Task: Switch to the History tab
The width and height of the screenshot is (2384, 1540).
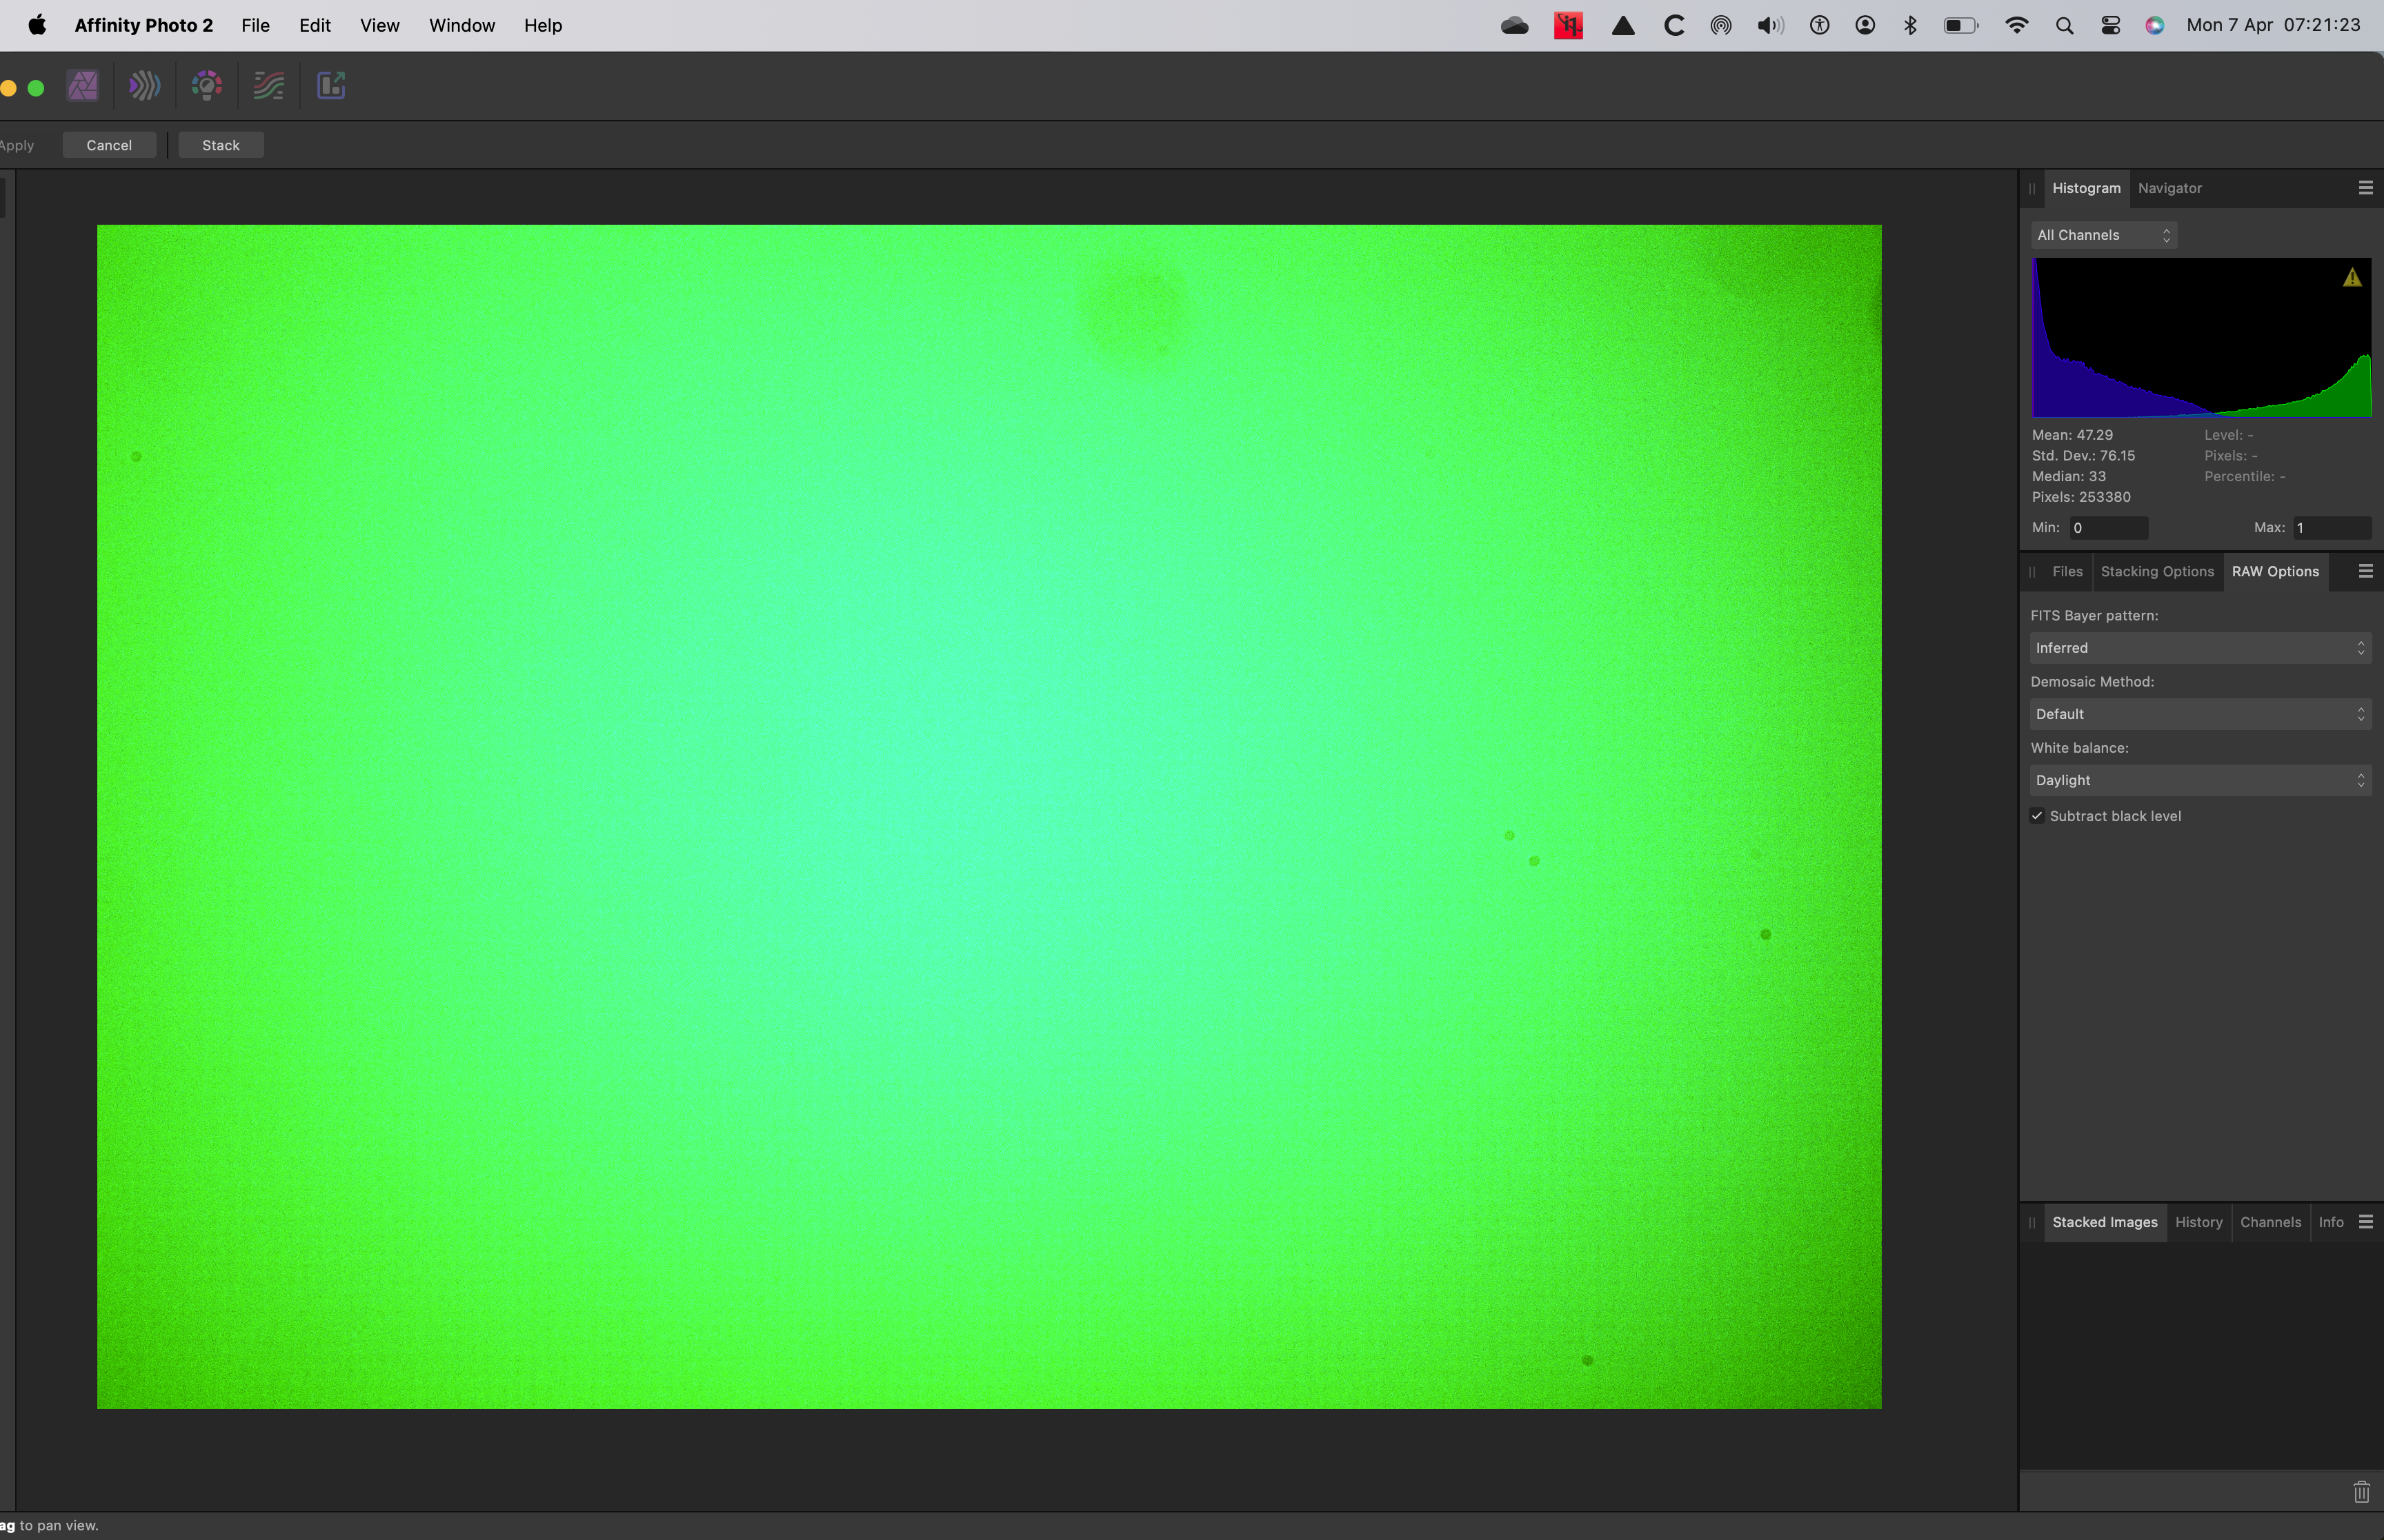Action: click(x=2198, y=1222)
